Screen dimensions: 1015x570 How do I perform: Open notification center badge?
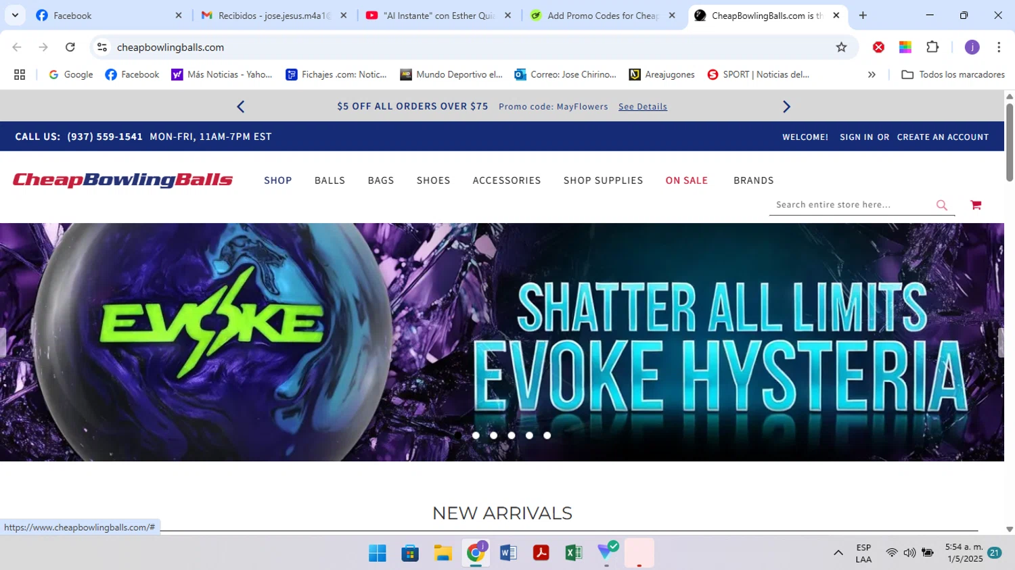coord(994,553)
